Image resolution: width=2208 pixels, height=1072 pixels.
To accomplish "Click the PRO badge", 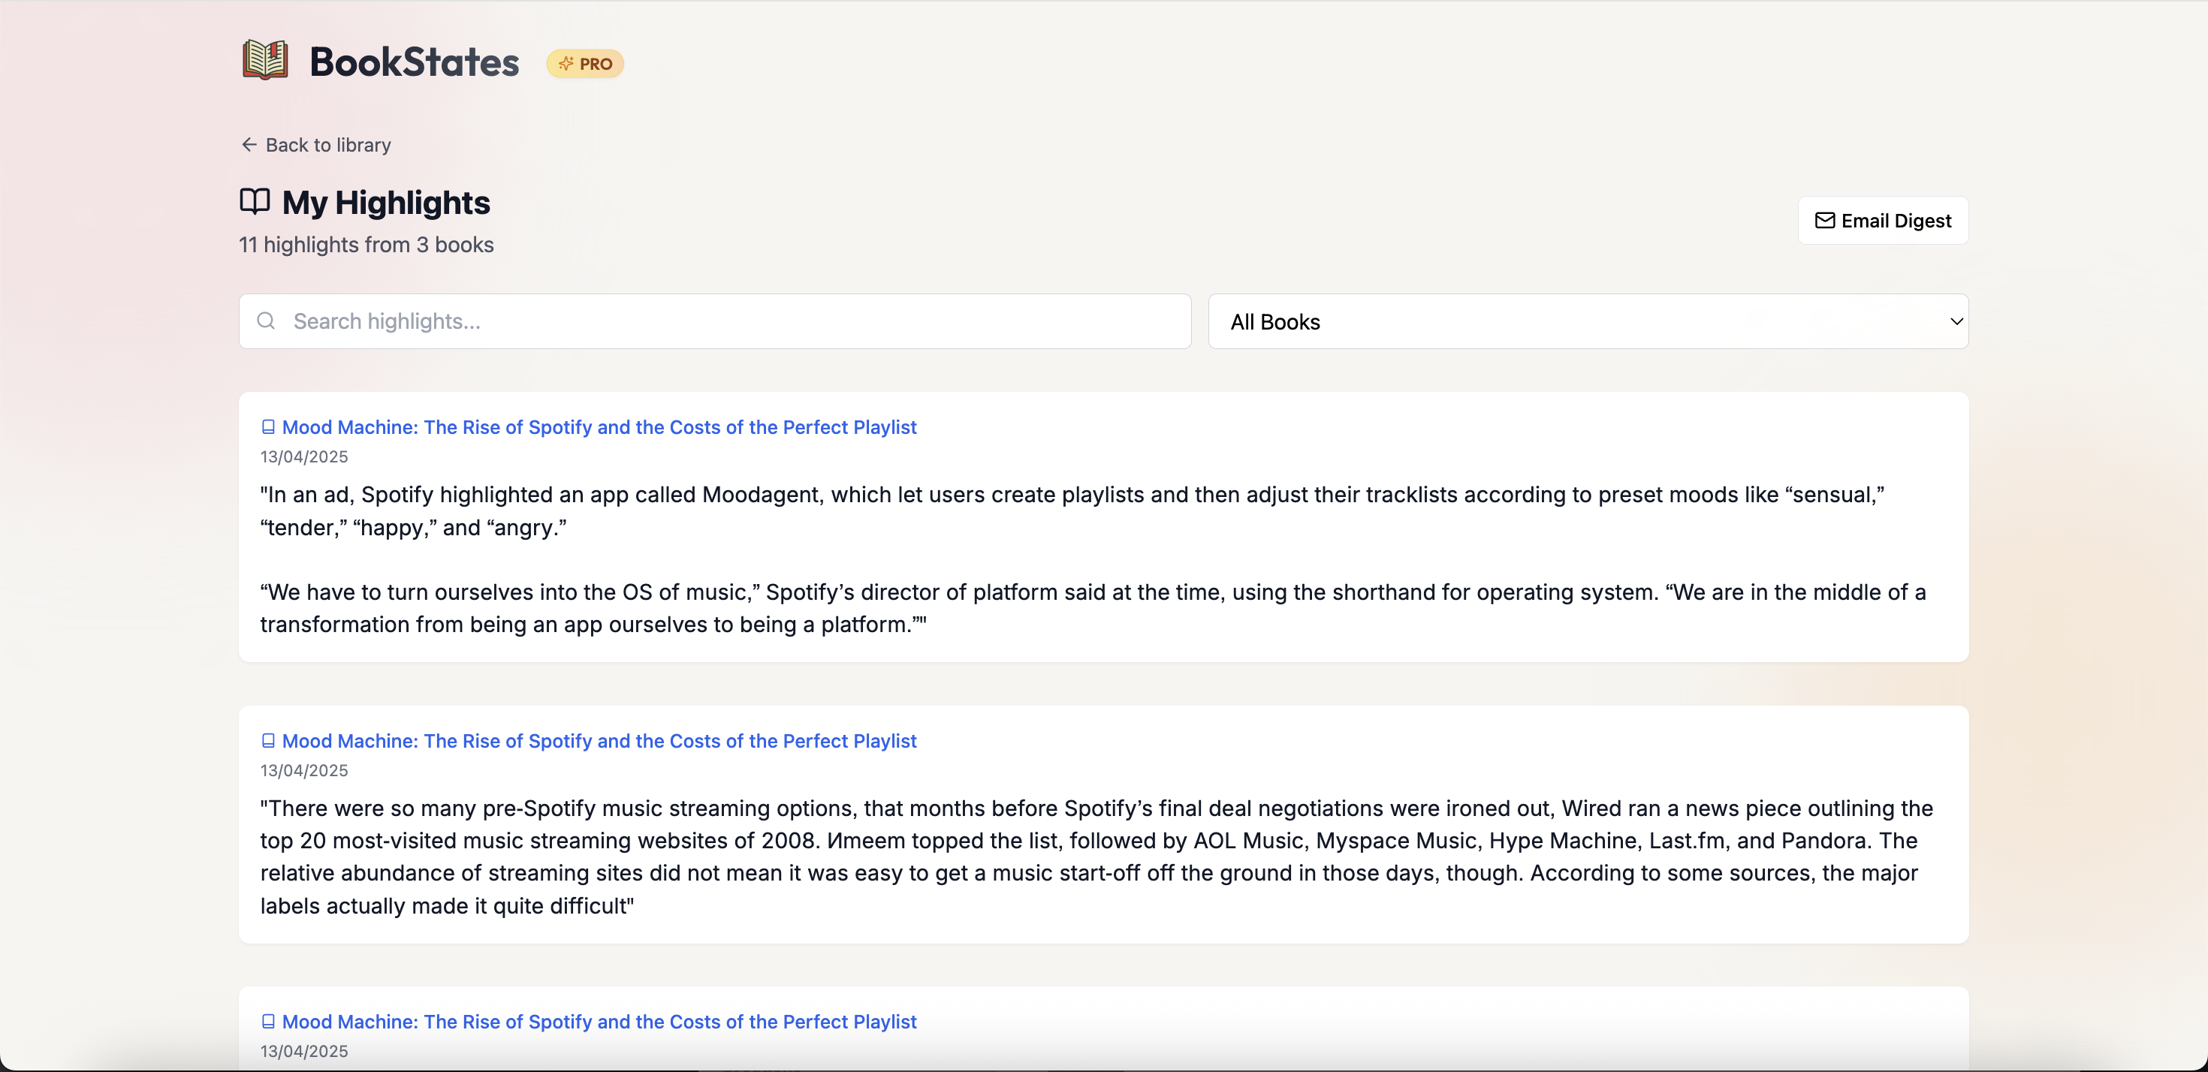I will tap(586, 63).
